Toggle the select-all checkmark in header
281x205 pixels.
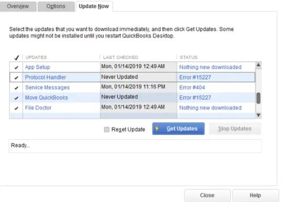16,58
